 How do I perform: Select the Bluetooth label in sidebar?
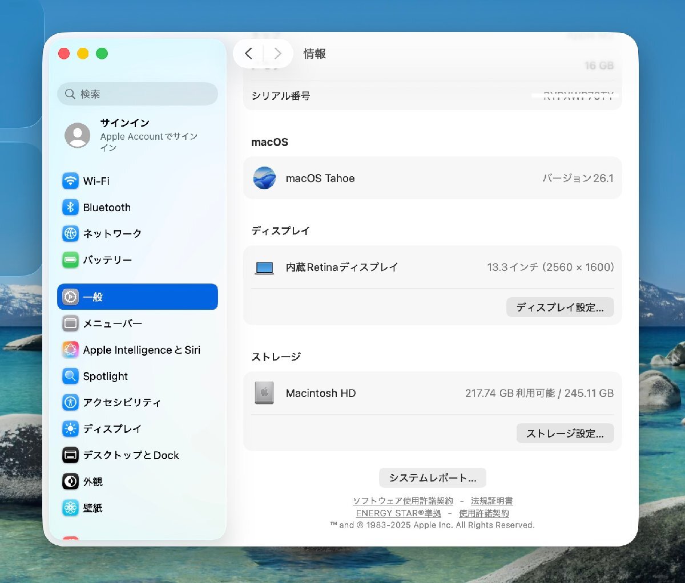coord(107,208)
